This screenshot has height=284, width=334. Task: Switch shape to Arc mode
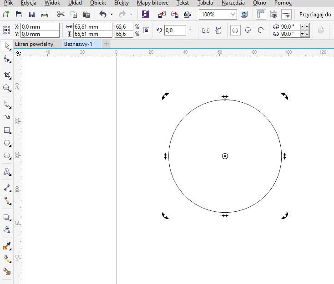[261, 30]
